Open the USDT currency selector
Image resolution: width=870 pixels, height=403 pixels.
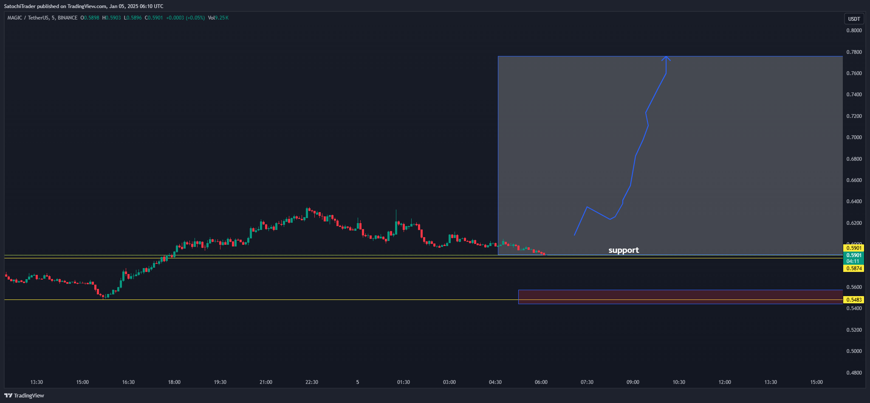point(854,19)
